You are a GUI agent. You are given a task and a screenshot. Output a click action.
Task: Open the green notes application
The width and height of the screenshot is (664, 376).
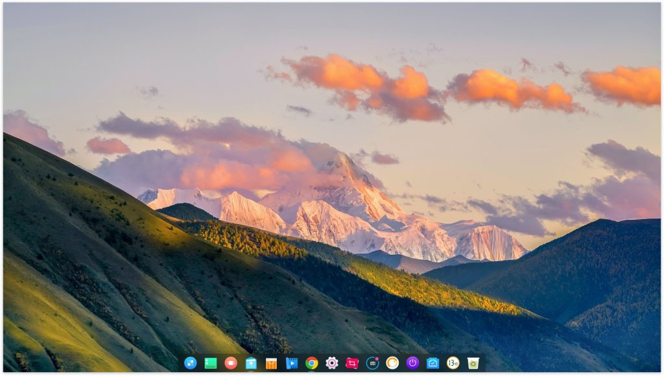click(x=211, y=362)
